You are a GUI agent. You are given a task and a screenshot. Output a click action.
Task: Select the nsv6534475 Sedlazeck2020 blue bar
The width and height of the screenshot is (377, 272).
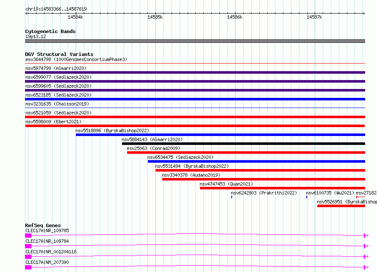[x=256, y=161]
